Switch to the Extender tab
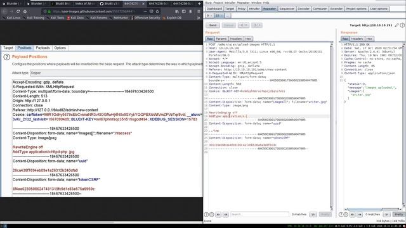This screenshot has width=406, height=228. pyautogui.click(x=336, y=9)
